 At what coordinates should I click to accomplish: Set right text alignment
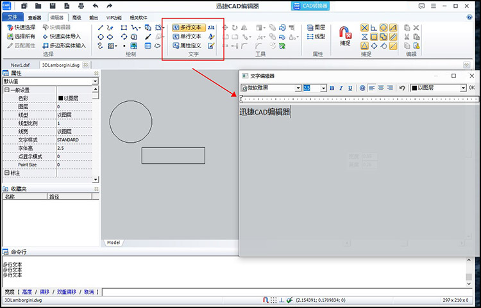click(x=390, y=88)
